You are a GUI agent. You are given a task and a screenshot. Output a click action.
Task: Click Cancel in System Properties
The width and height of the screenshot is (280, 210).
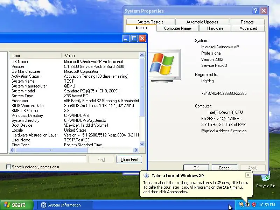coord(224,168)
